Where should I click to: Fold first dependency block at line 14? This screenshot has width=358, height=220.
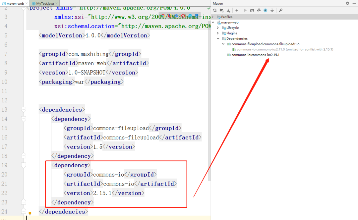pyautogui.click(x=24, y=119)
